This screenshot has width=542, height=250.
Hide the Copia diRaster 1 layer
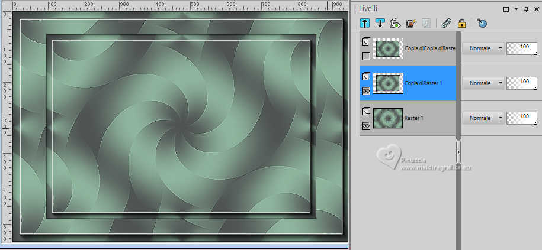tap(366, 90)
